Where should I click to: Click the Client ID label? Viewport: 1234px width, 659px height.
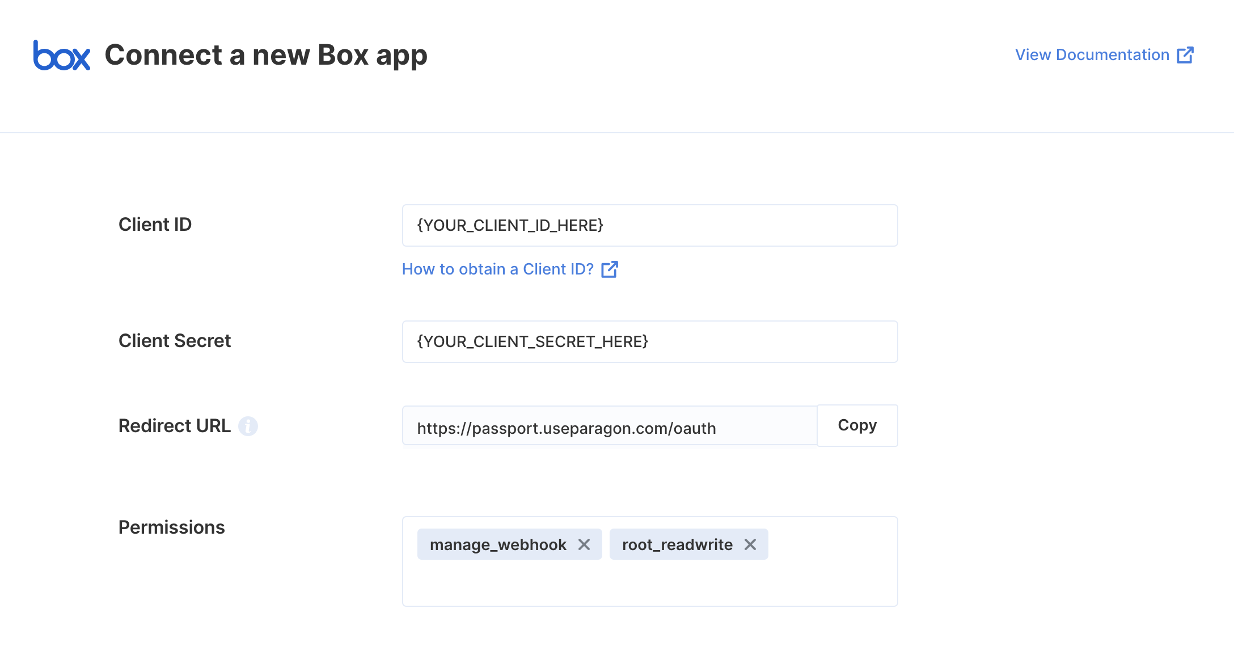[155, 225]
